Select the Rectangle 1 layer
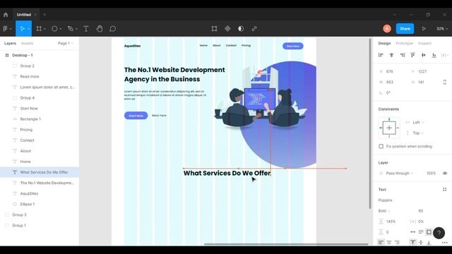 tap(40, 119)
